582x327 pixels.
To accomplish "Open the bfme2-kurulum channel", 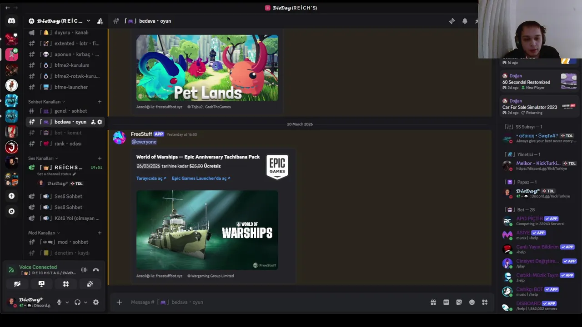I will [65, 65].
